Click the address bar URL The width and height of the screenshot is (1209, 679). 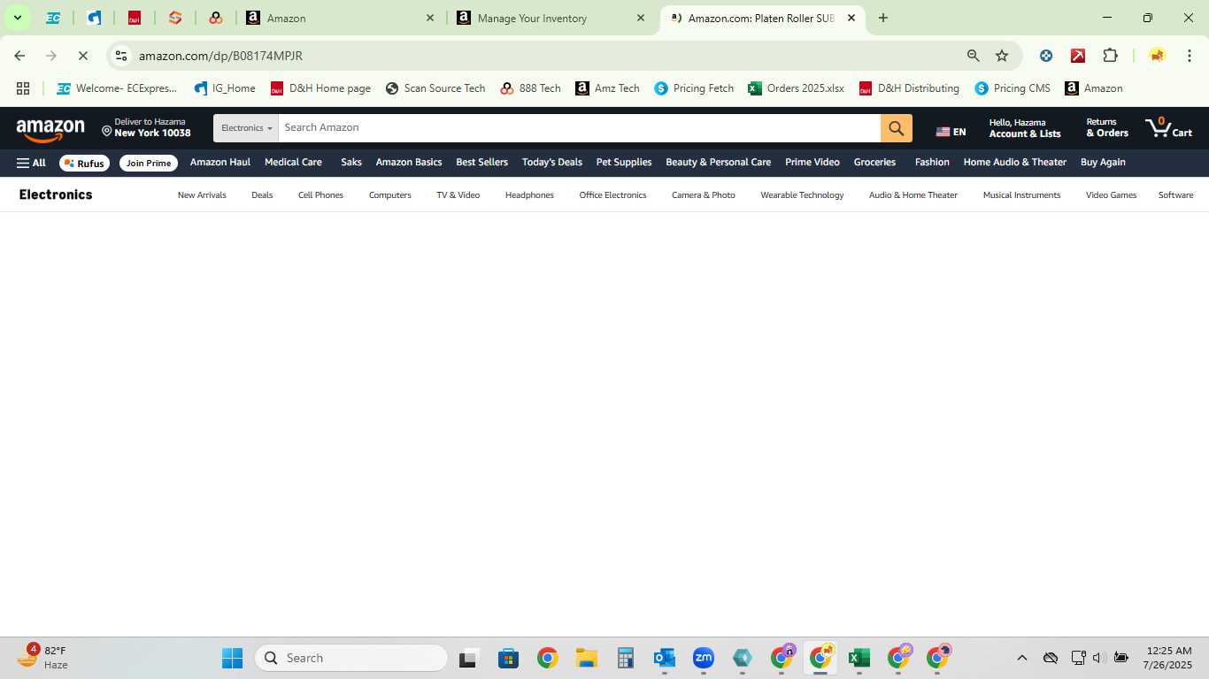(x=220, y=56)
